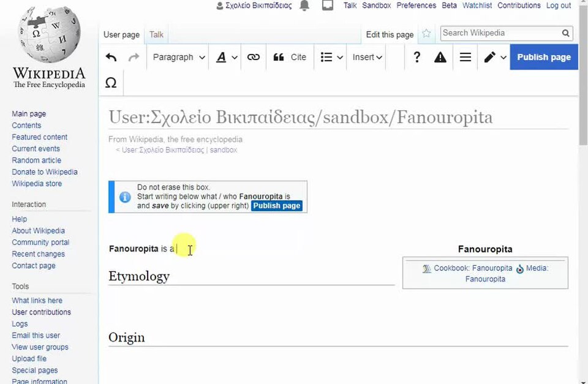Expand the Paragraph format dropdown
This screenshot has width=588, height=384.
point(178,58)
